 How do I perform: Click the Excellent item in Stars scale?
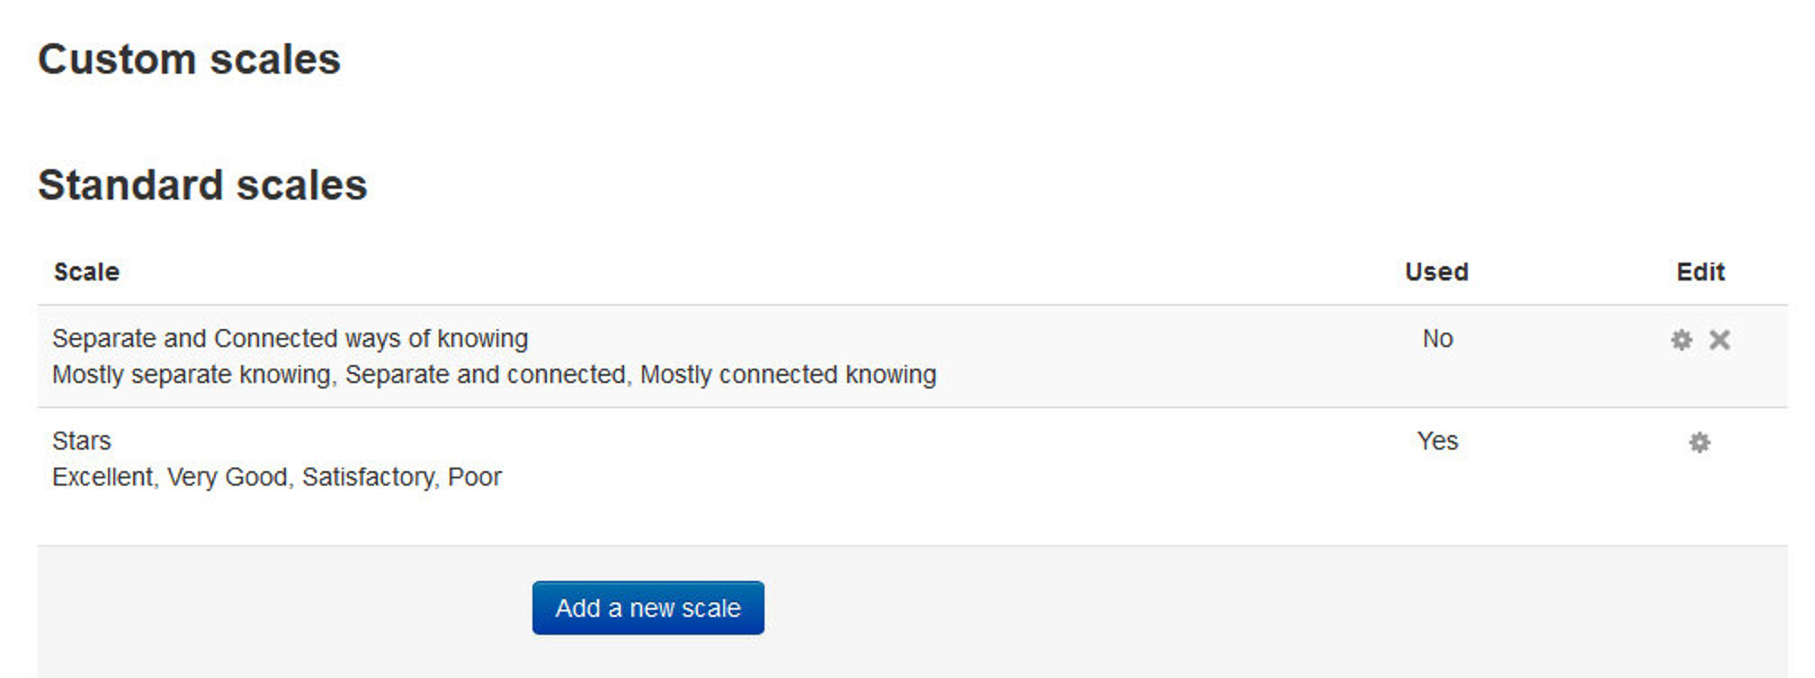[x=103, y=477]
